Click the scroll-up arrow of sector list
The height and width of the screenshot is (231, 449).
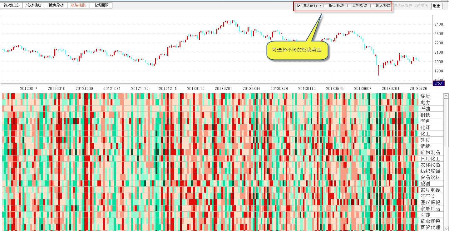pyautogui.click(x=446, y=96)
